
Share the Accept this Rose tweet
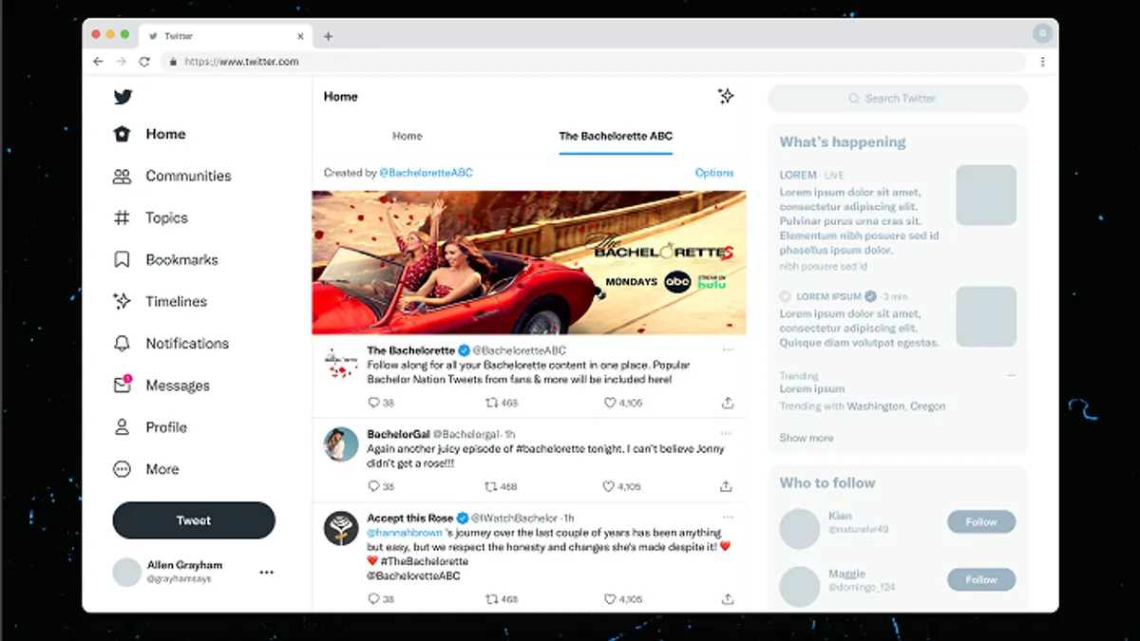[728, 599]
